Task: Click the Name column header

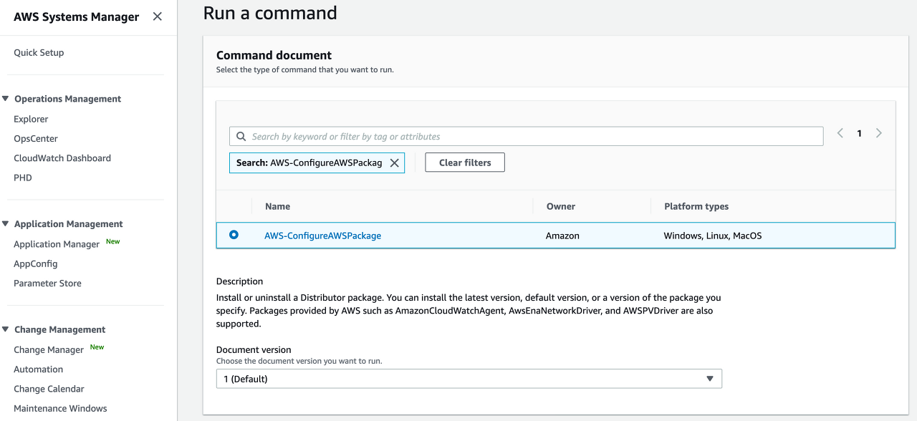Action: click(277, 206)
